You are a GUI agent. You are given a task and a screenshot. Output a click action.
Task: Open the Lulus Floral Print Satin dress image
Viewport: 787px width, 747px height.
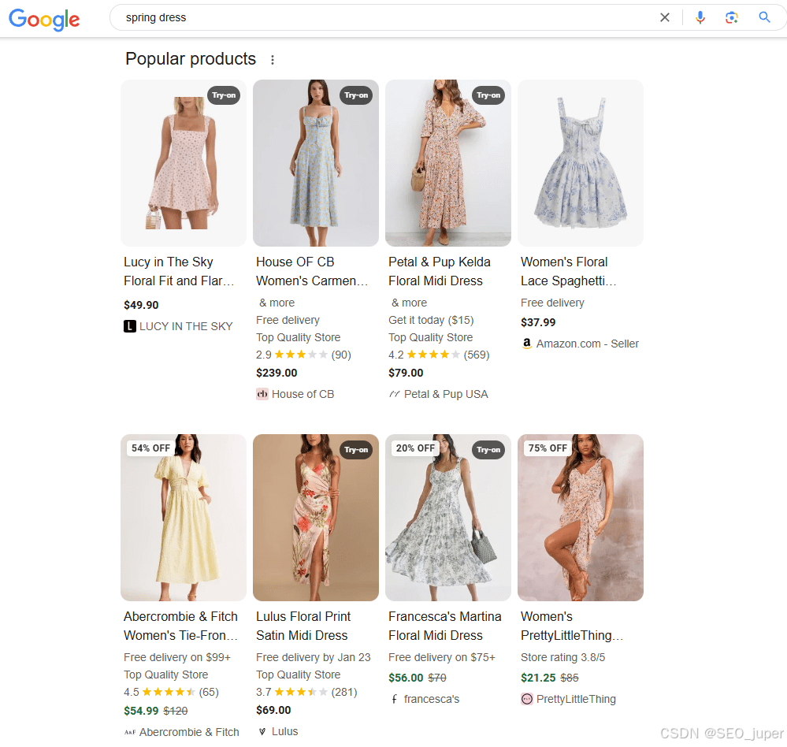click(316, 518)
